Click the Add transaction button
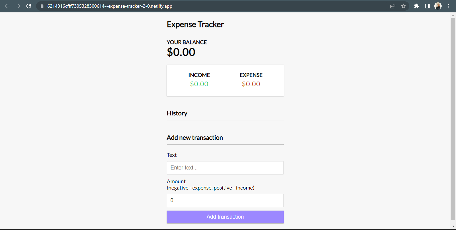The width and height of the screenshot is (456, 230). click(x=225, y=217)
